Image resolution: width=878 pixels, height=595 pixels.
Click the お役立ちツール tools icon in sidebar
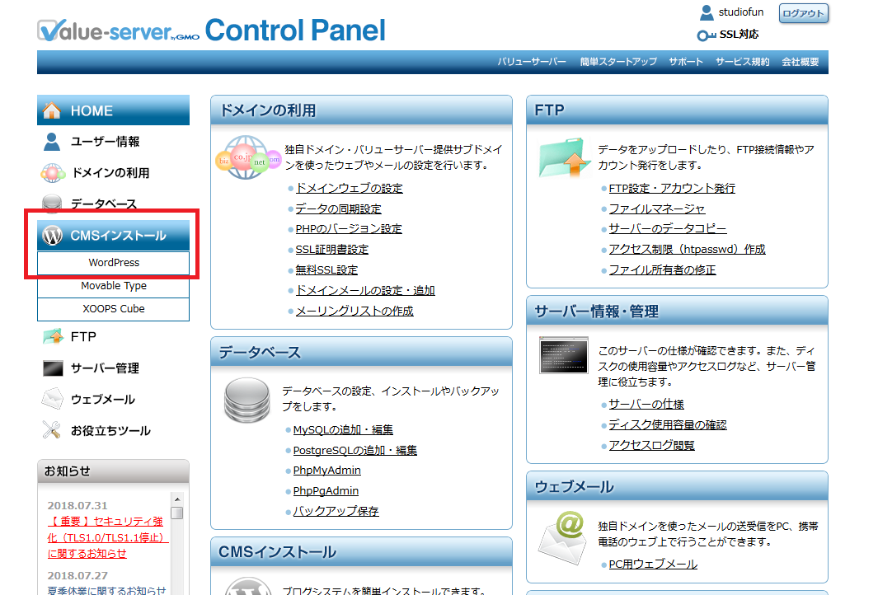[x=51, y=430]
